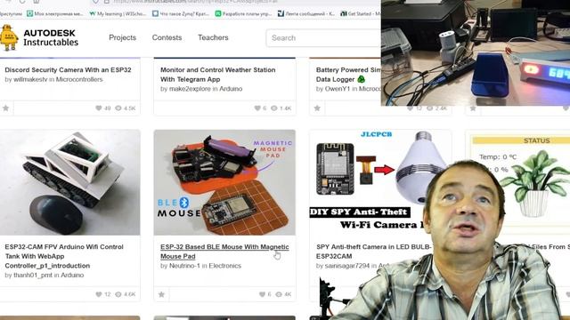Focus the Search input field
Screen dimensions: 570x320
point(323,37)
